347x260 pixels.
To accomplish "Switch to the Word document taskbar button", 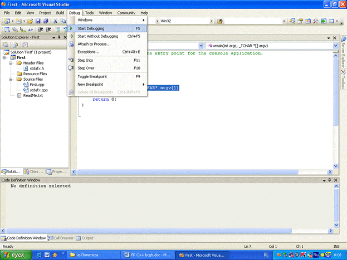I will [148, 255].
